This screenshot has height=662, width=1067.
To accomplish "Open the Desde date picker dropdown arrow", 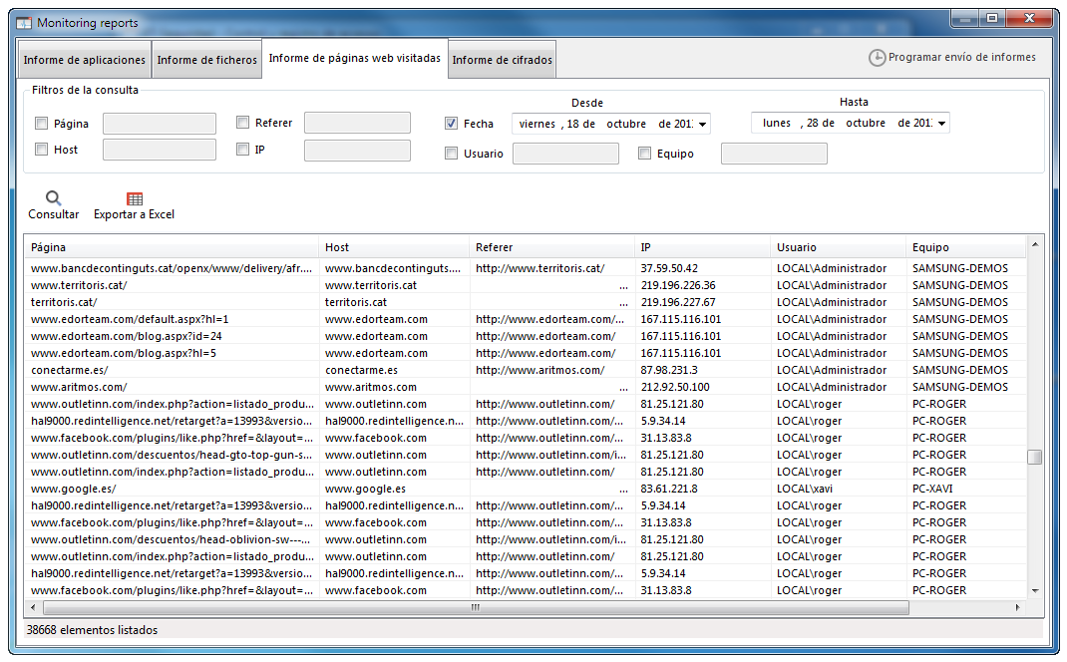I will tap(702, 124).
